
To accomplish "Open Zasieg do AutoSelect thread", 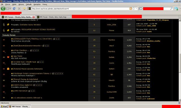I will pos(26,79).
